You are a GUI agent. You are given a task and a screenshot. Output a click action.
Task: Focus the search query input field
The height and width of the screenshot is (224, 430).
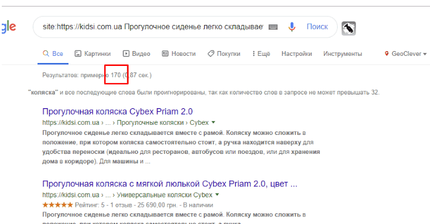click(152, 27)
